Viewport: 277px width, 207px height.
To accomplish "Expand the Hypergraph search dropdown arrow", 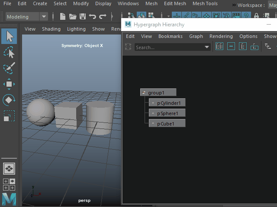I will pos(207,47).
